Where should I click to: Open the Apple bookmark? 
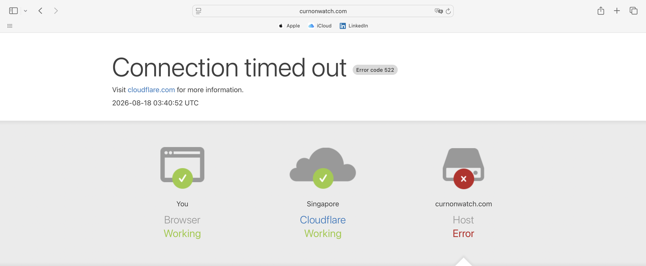(x=289, y=26)
